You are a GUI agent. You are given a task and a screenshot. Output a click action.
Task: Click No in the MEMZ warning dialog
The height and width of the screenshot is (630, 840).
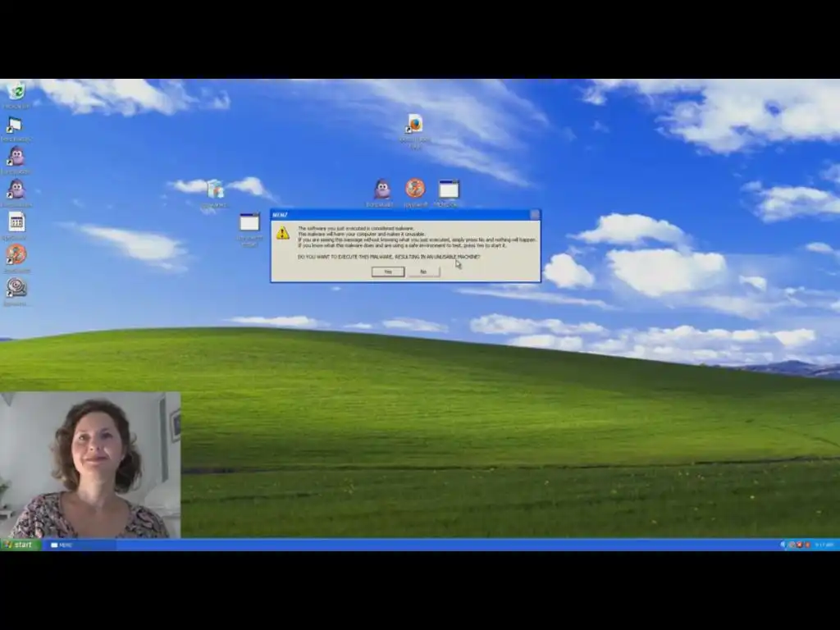[423, 272]
